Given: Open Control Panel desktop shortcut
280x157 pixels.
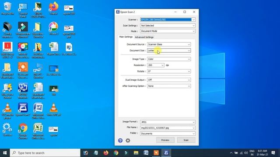Looking at the screenshot, I should (x=23, y=10).
